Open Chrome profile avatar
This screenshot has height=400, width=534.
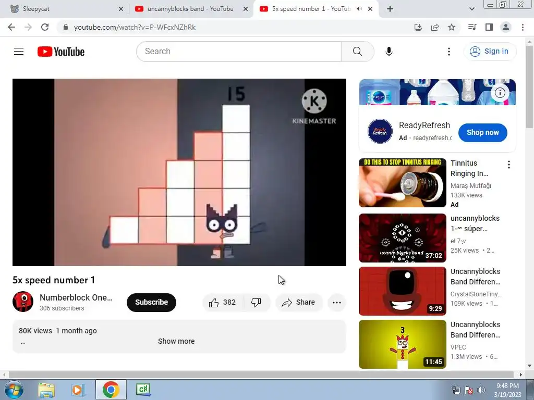[x=506, y=27]
